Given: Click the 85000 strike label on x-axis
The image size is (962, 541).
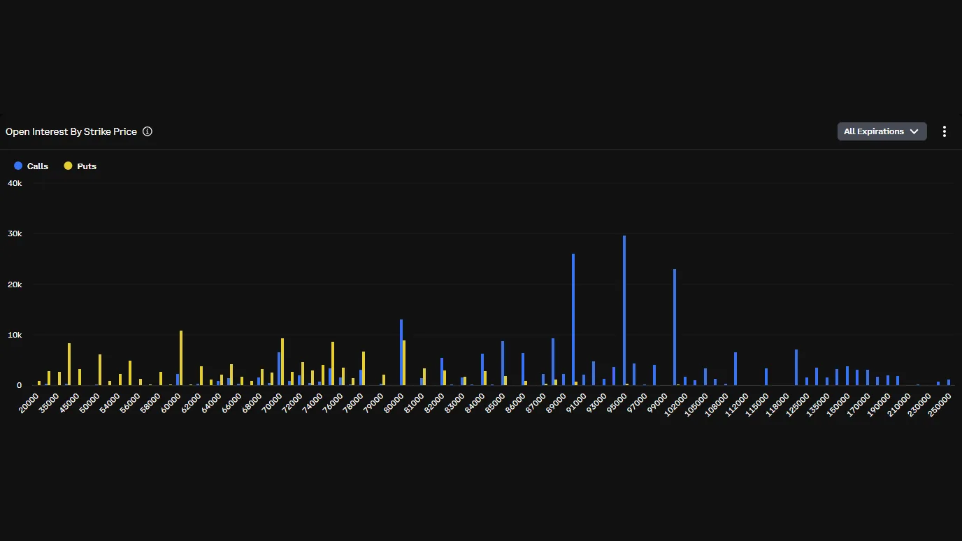Looking at the screenshot, I should click(x=496, y=403).
